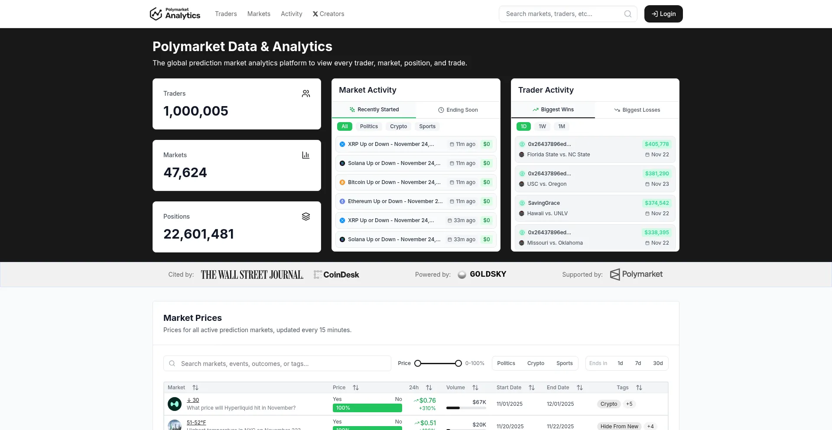Switch to the Biggest Losses tab
This screenshot has height=430, width=832.
tap(637, 110)
